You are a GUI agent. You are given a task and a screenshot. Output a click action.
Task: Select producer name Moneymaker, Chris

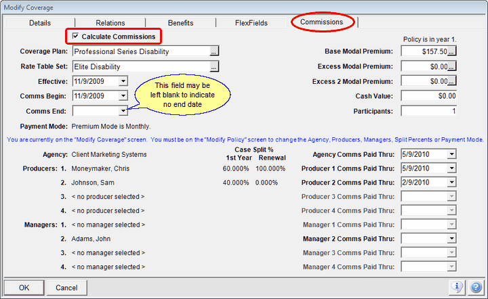click(x=100, y=168)
